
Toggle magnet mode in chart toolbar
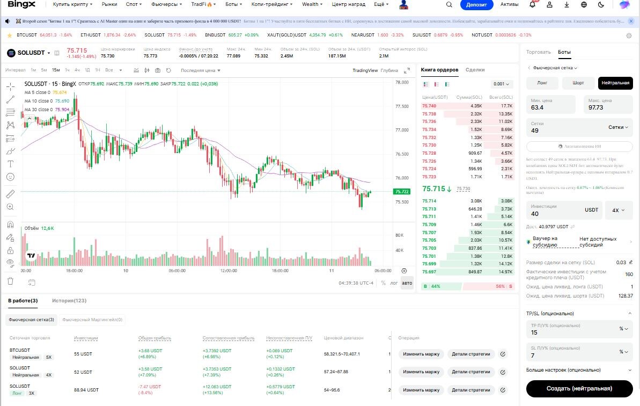[x=11, y=224]
